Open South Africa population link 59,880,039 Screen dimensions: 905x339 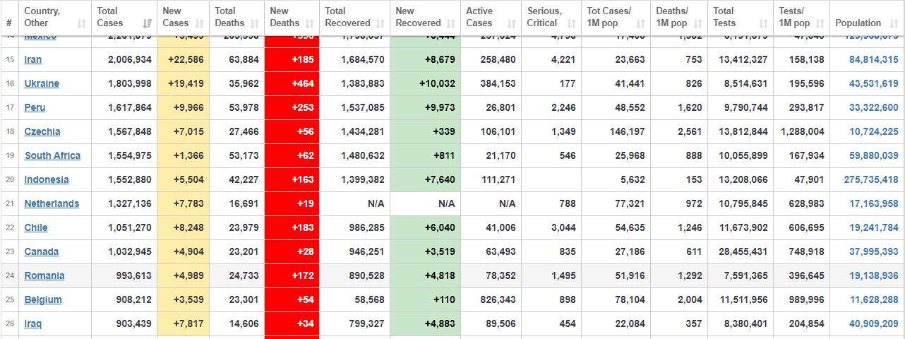[x=874, y=155]
